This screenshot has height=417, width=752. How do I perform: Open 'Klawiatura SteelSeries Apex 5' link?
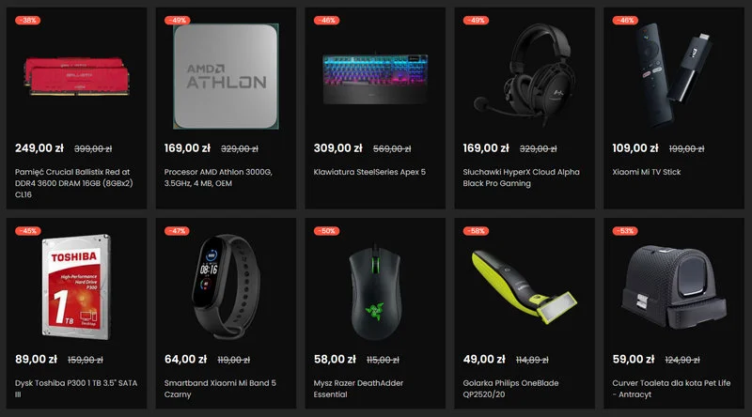coord(369,172)
